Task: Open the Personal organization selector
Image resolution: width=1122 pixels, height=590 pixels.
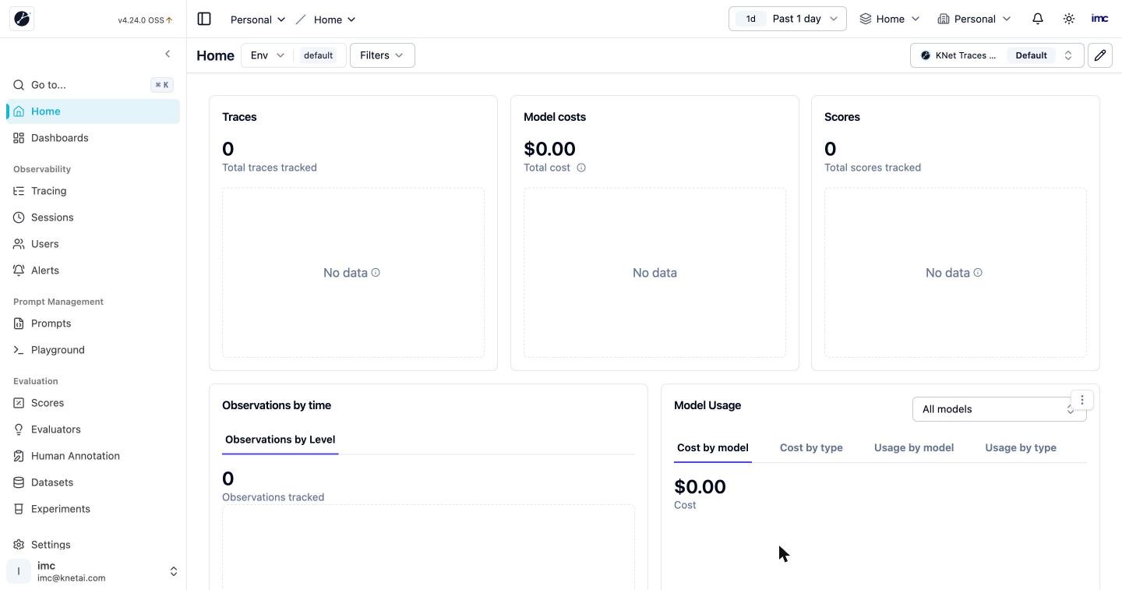Action: (x=974, y=19)
